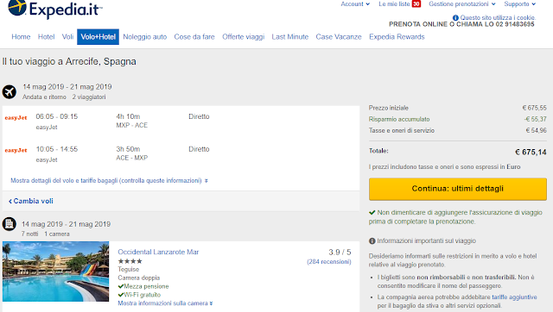Open the Case Vacanze tab
Viewport: 553px width, 312px height.
point(339,37)
